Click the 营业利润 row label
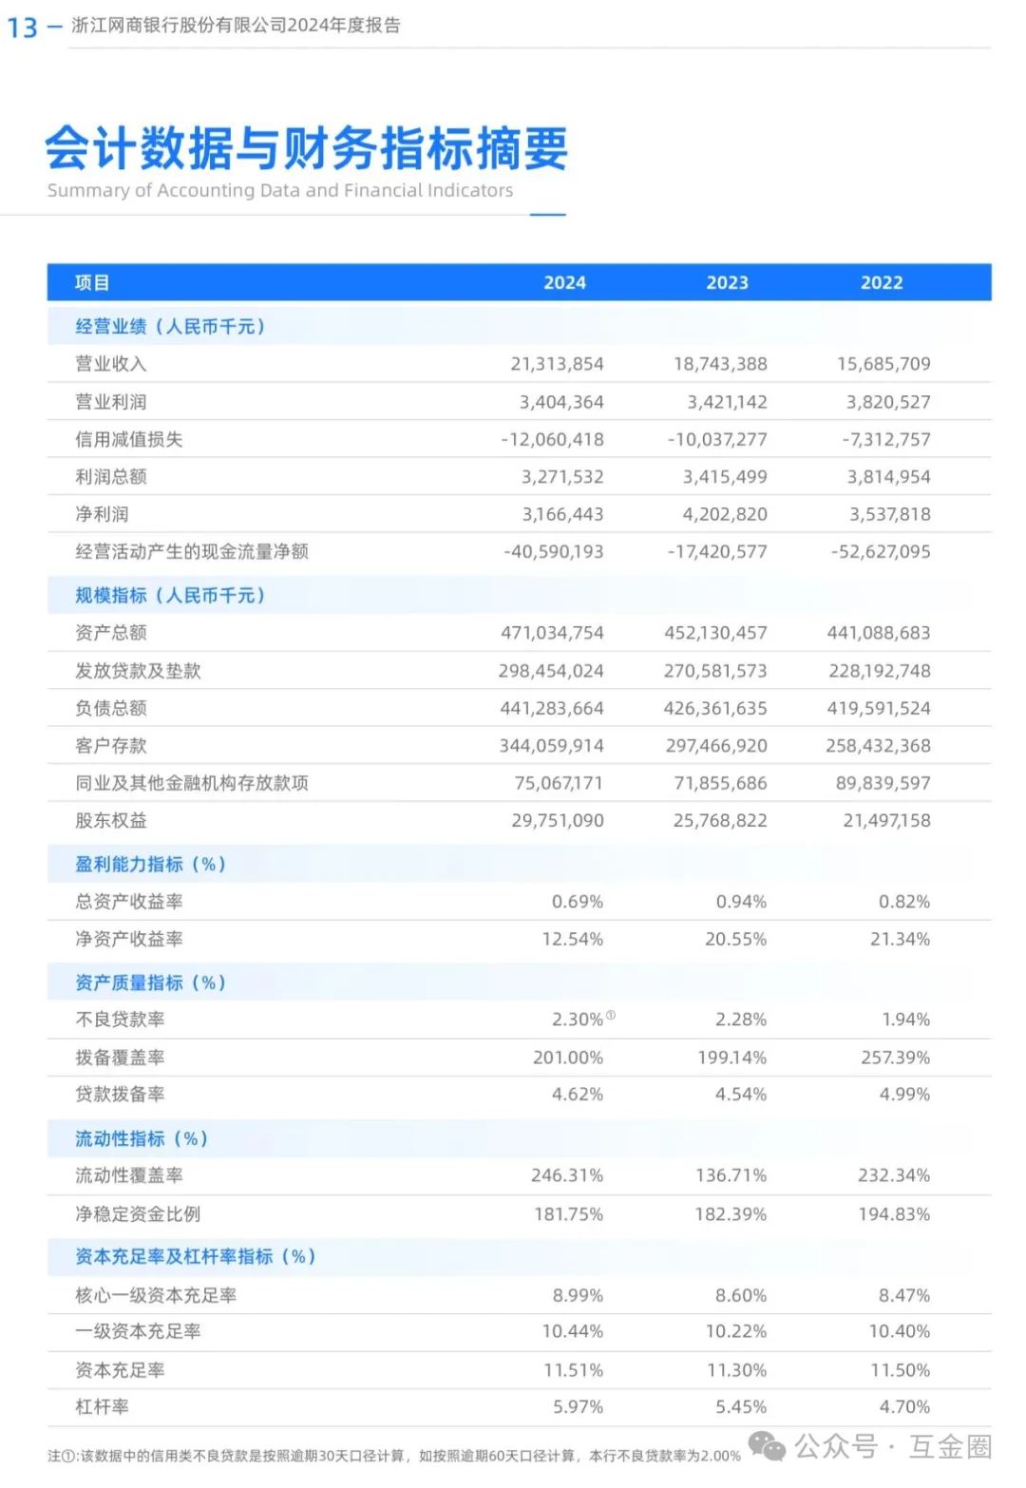The height and width of the screenshot is (1488, 1026). pos(111,402)
